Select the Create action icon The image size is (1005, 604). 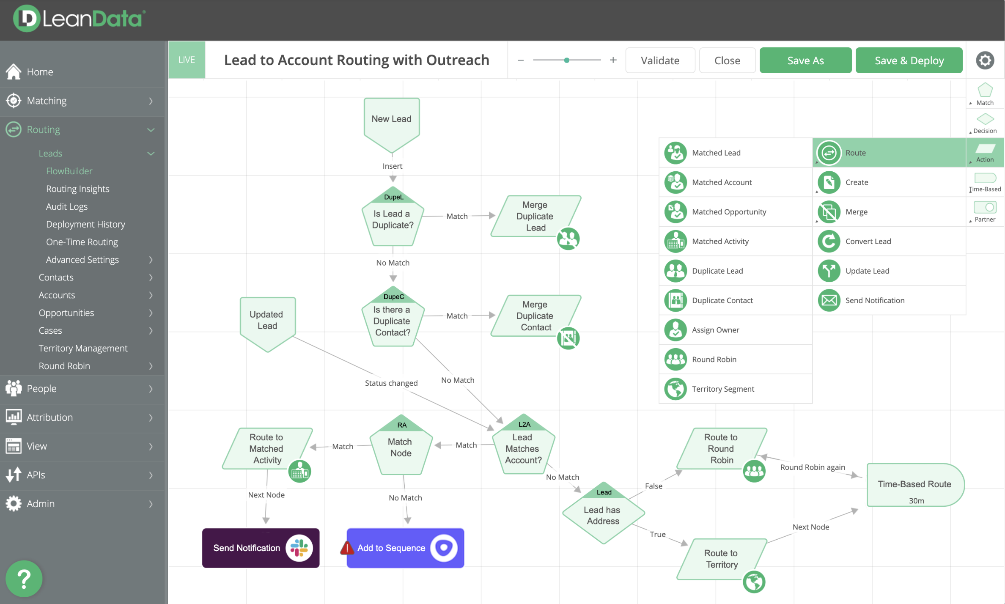tap(829, 182)
